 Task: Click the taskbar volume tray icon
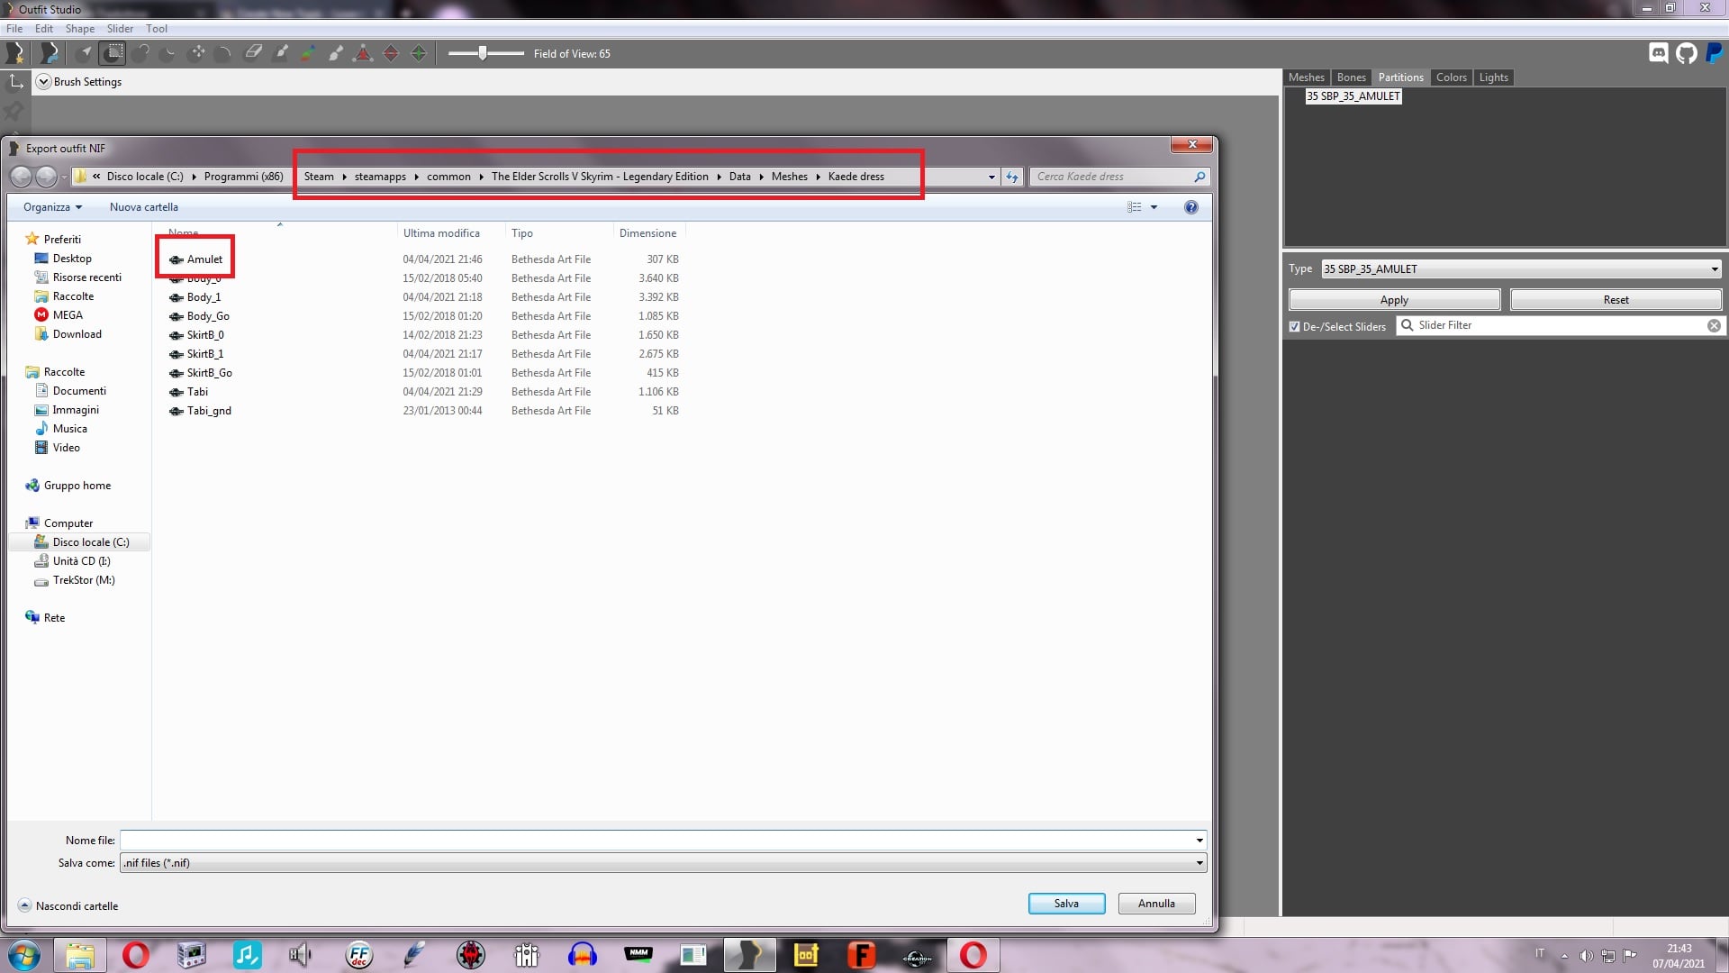pyautogui.click(x=1586, y=956)
